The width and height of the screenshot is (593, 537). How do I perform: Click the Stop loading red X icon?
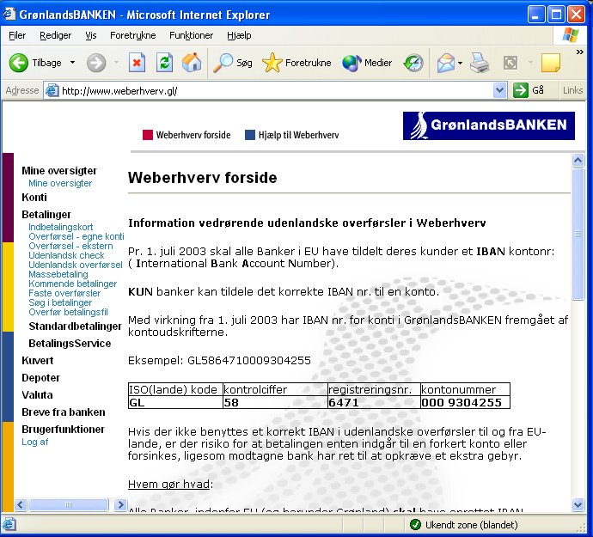(137, 63)
